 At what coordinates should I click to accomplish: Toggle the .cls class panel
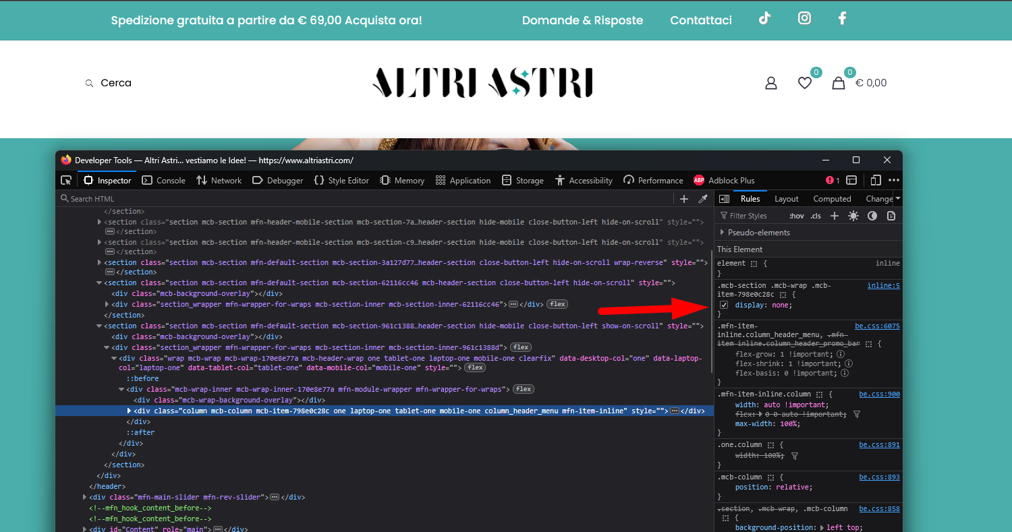(x=816, y=216)
